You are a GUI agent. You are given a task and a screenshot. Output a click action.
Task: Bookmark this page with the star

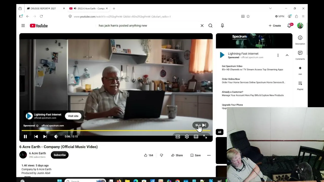[248, 16]
